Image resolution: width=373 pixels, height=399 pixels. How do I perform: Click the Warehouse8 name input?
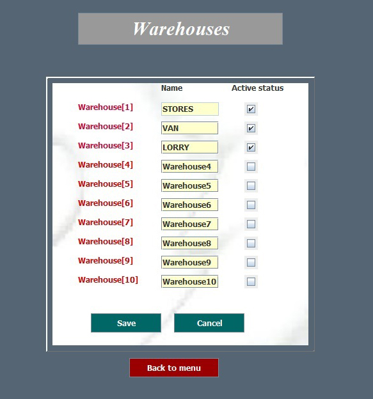[189, 243]
